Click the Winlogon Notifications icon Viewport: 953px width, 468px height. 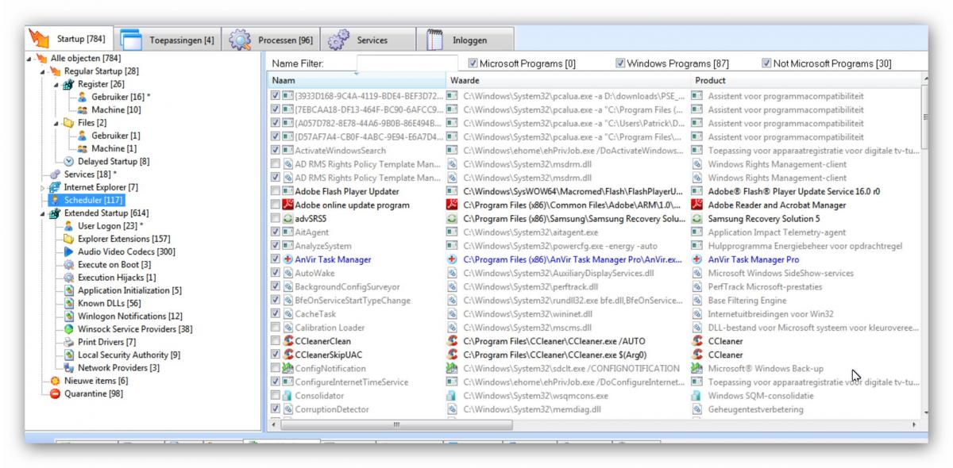(x=69, y=316)
